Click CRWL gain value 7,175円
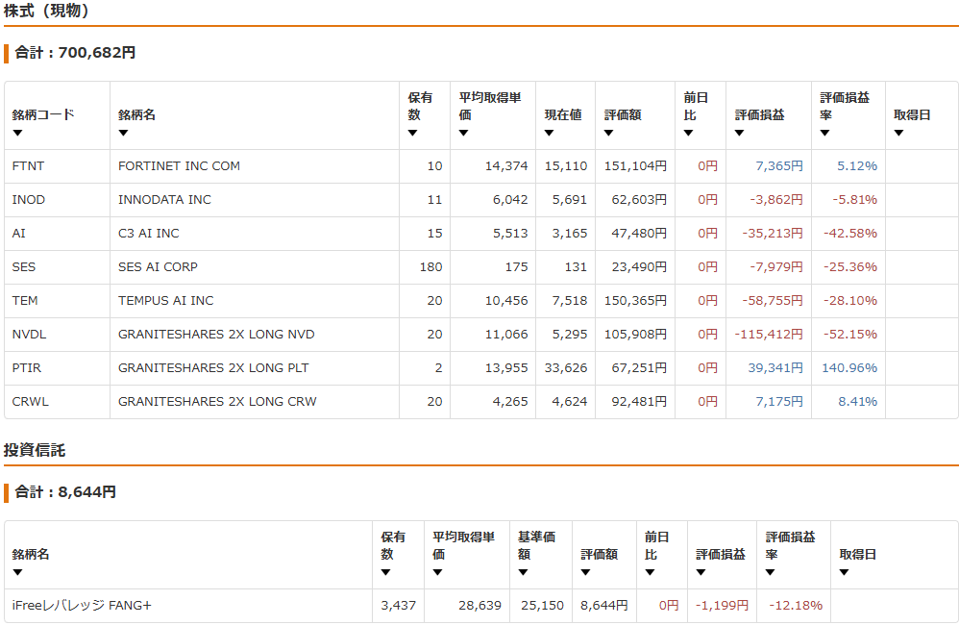The width and height of the screenshot is (959, 625). click(x=779, y=402)
